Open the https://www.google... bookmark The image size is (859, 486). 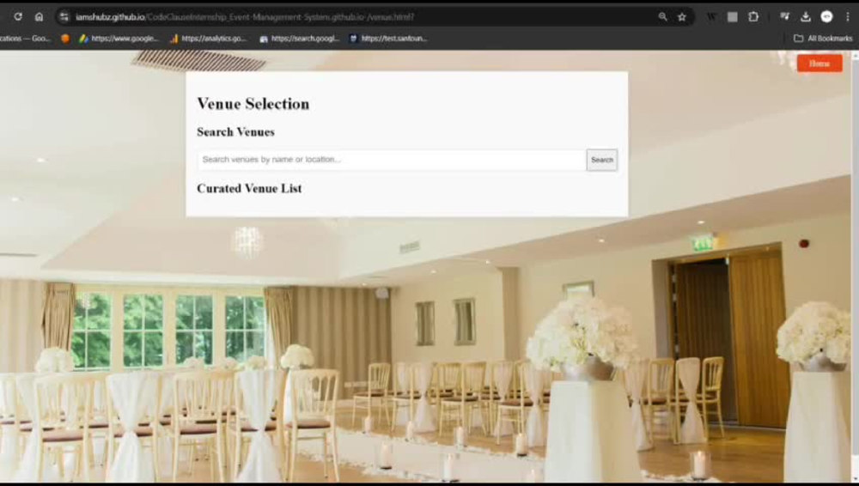(x=119, y=39)
